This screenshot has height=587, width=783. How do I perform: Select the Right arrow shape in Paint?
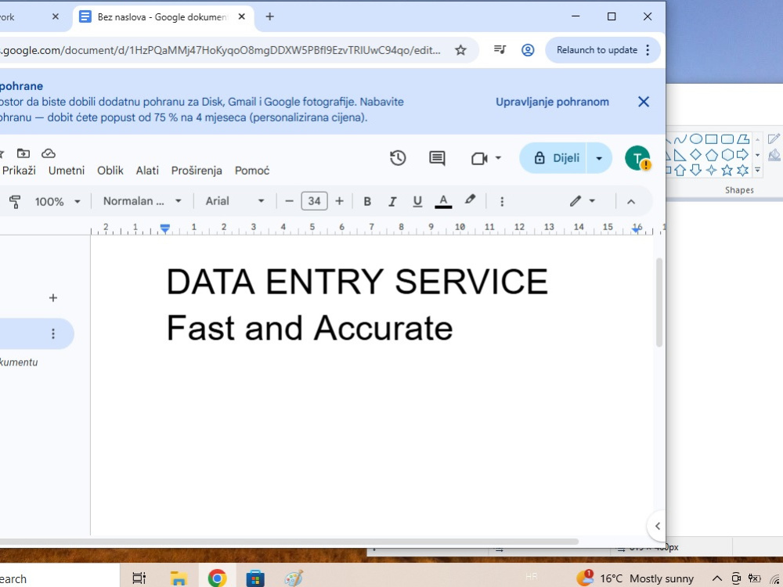[743, 155]
